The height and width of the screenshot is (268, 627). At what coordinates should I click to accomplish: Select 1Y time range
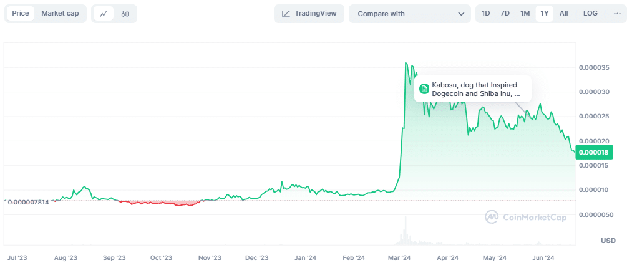(545, 14)
